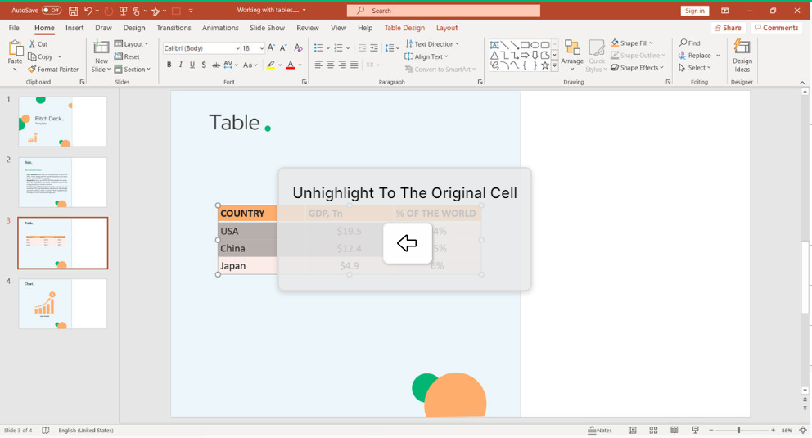The width and height of the screenshot is (812, 438).
Task: Insert a New Slide
Action: coord(101,56)
